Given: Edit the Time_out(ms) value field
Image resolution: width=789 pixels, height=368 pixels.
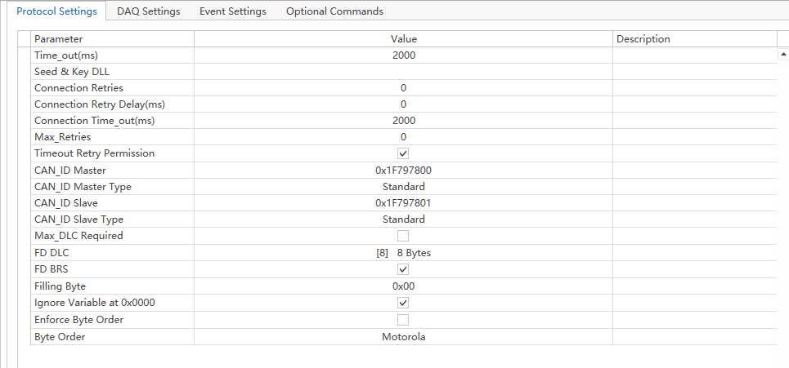Looking at the screenshot, I should (x=403, y=55).
